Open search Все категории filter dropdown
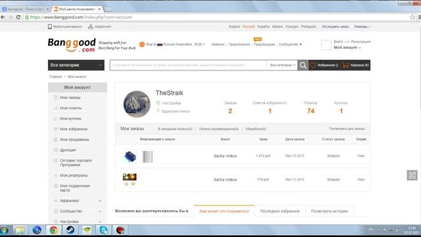 coord(282,65)
